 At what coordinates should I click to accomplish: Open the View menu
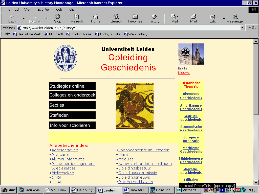pyautogui.click(x=28, y=9)
